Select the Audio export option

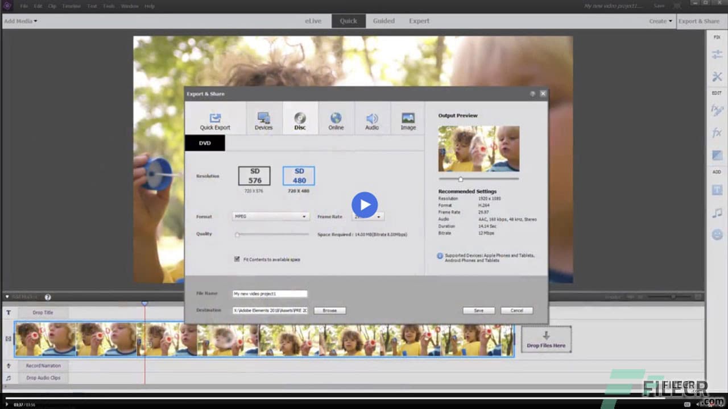click(x=372, y=119)
